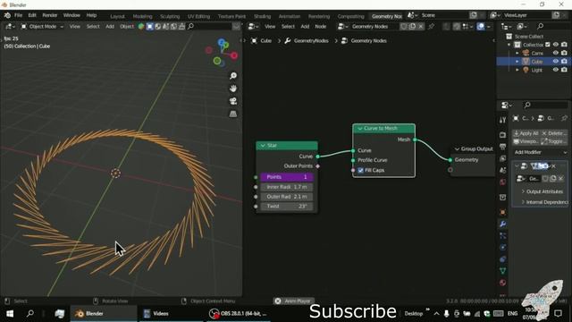
Task: Open the Material properties tab icon
Action: click(502, 283)
